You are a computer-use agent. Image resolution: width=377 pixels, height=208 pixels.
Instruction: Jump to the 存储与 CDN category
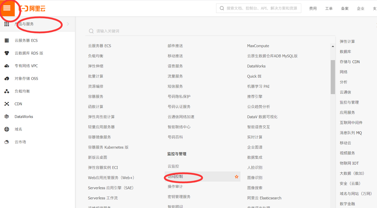[x=350, y=62]
